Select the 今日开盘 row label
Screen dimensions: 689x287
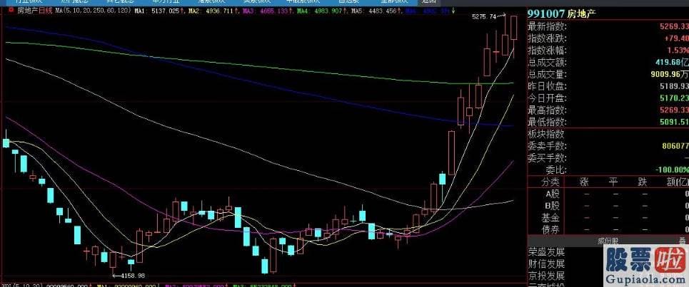point(547,98)
